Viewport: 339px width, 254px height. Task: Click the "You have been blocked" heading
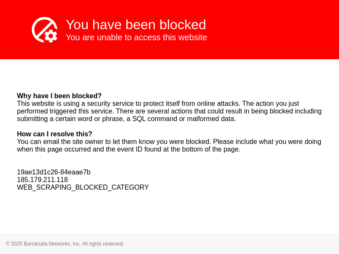136,25
